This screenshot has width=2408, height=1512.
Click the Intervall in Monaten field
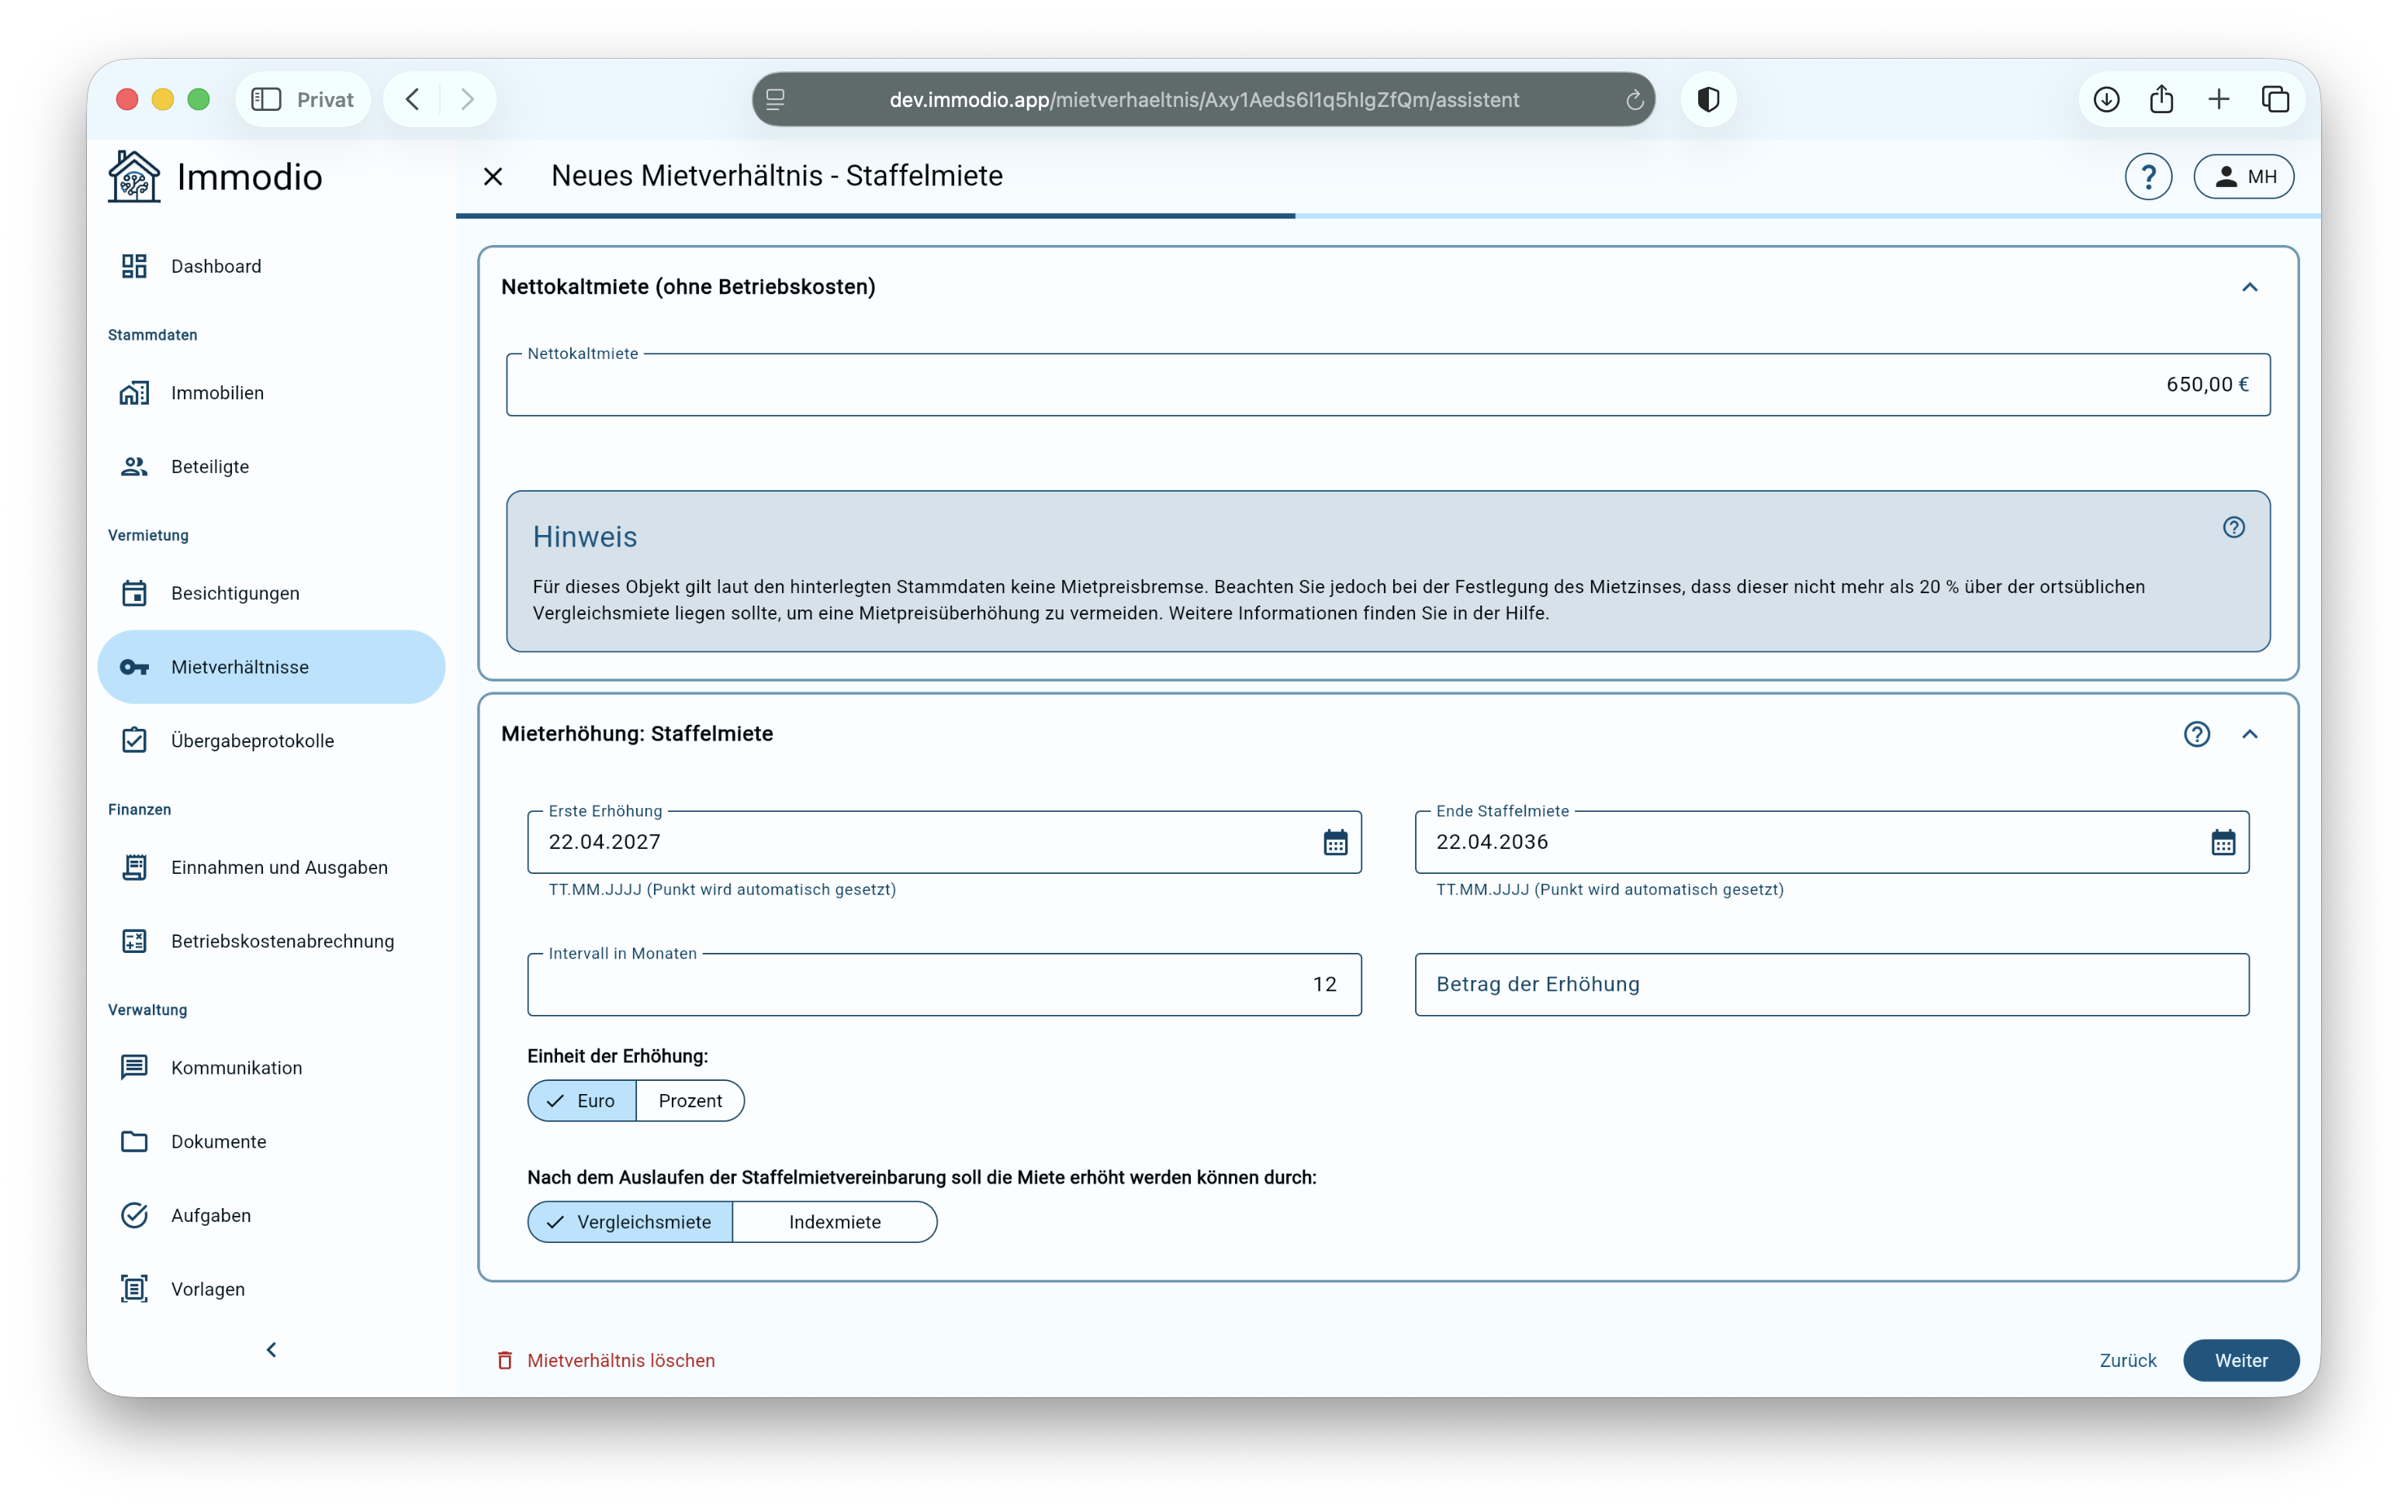coord(944,984)
